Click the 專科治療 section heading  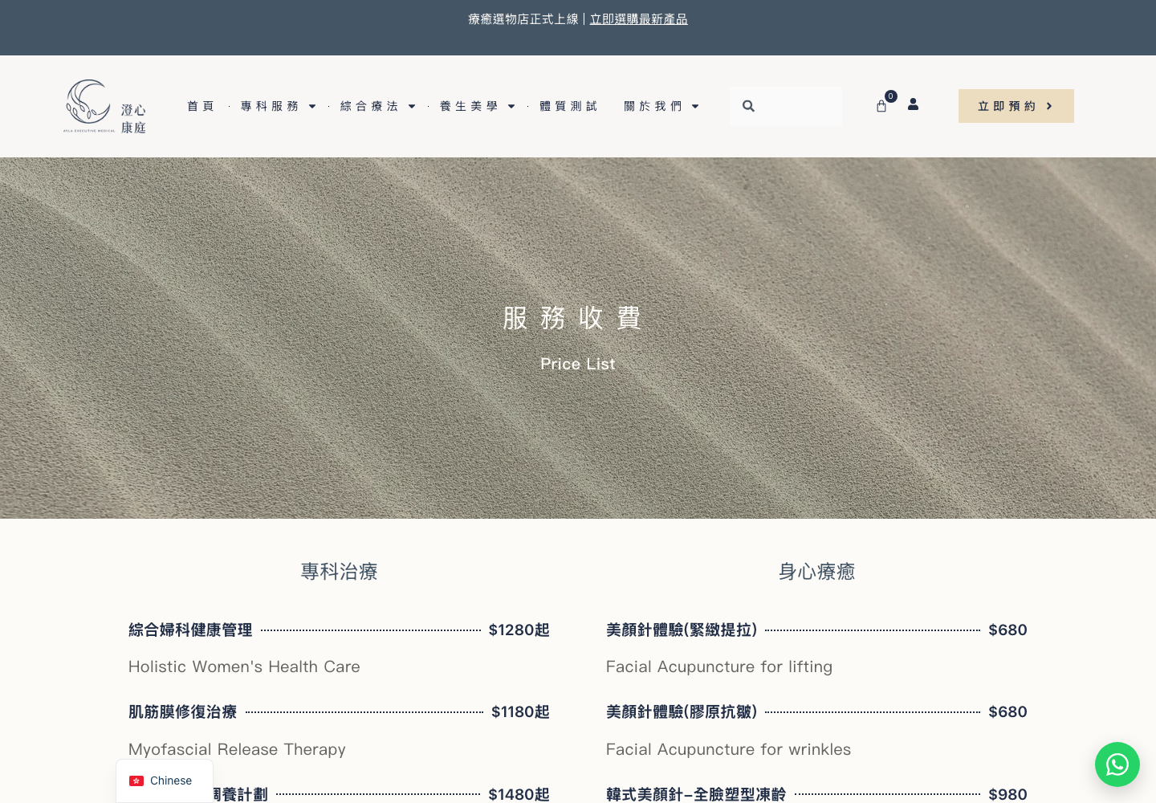pyautogui.click(x=340, y=572)
